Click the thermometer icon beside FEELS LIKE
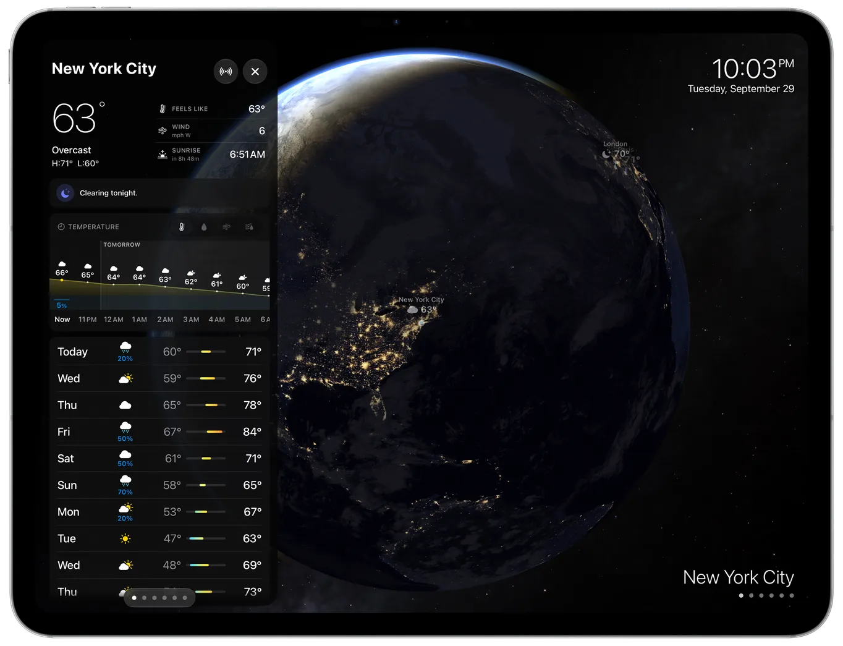The width and height of the screenshot is (843, 646). coord(163,109)
